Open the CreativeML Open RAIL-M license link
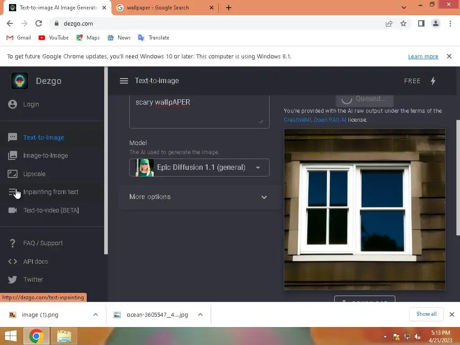The image size is (460, 345). point(315,119)
